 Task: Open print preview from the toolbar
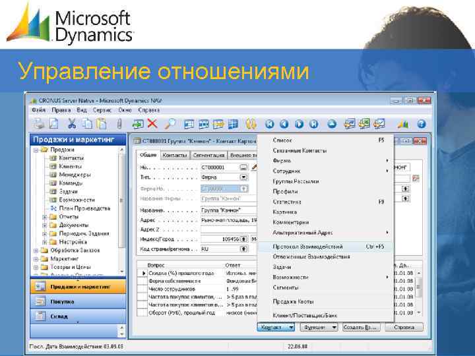[x=53, y=123]
